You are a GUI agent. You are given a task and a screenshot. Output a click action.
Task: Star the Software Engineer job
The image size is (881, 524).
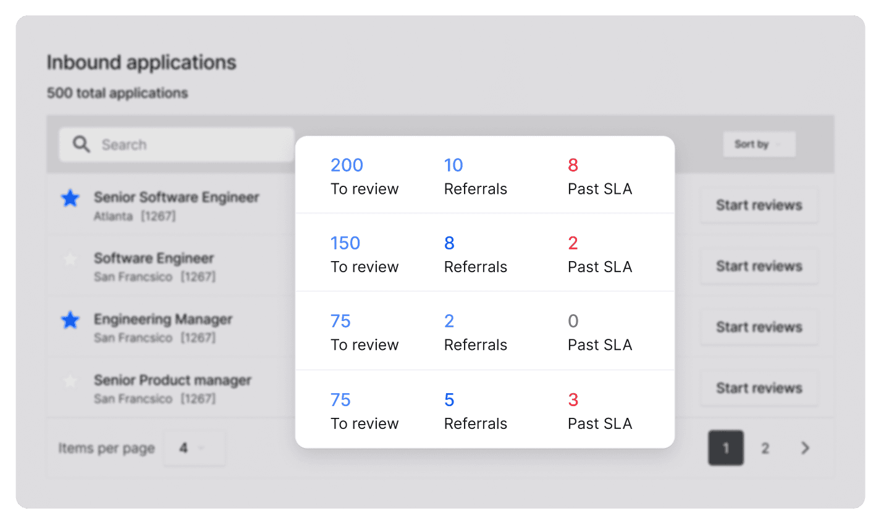tap(70, 259)
